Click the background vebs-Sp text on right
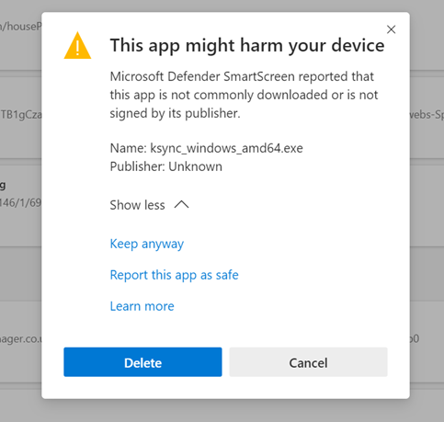 coord(427,115)
